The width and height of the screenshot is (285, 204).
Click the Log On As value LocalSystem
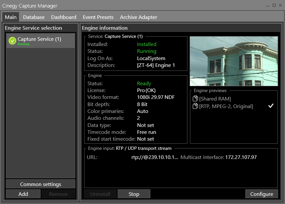coord(151,58)
